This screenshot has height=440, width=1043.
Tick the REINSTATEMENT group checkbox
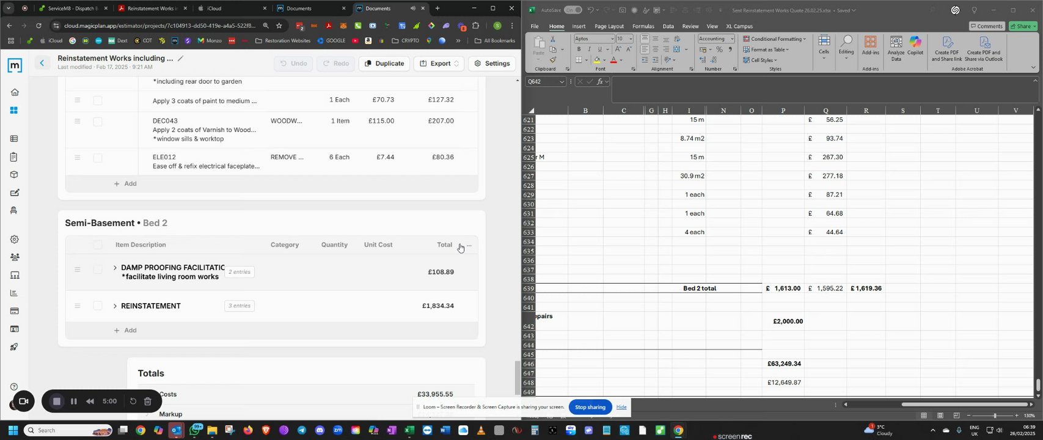coord(98,306)
